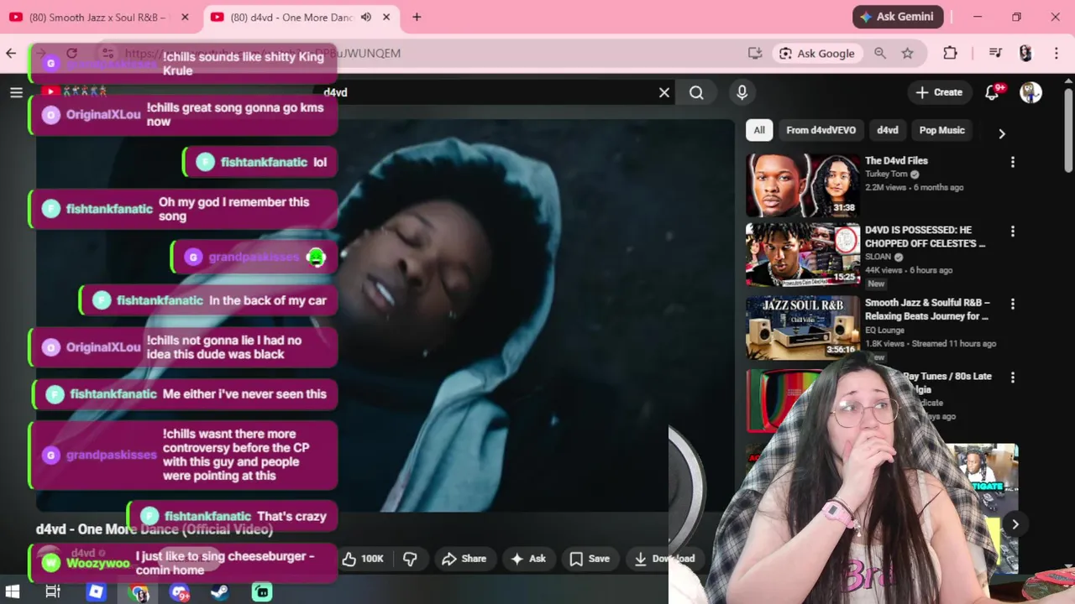1075x604 pixels.
Task: Open Discord from the taskbar
Action: pos(179,591)
